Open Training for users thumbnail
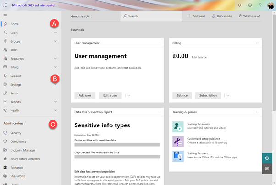Viewport: 276px width, 185px height. tap(178, 156)
